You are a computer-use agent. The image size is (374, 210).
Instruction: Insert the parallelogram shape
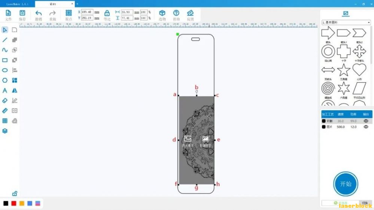click(359, 88)
